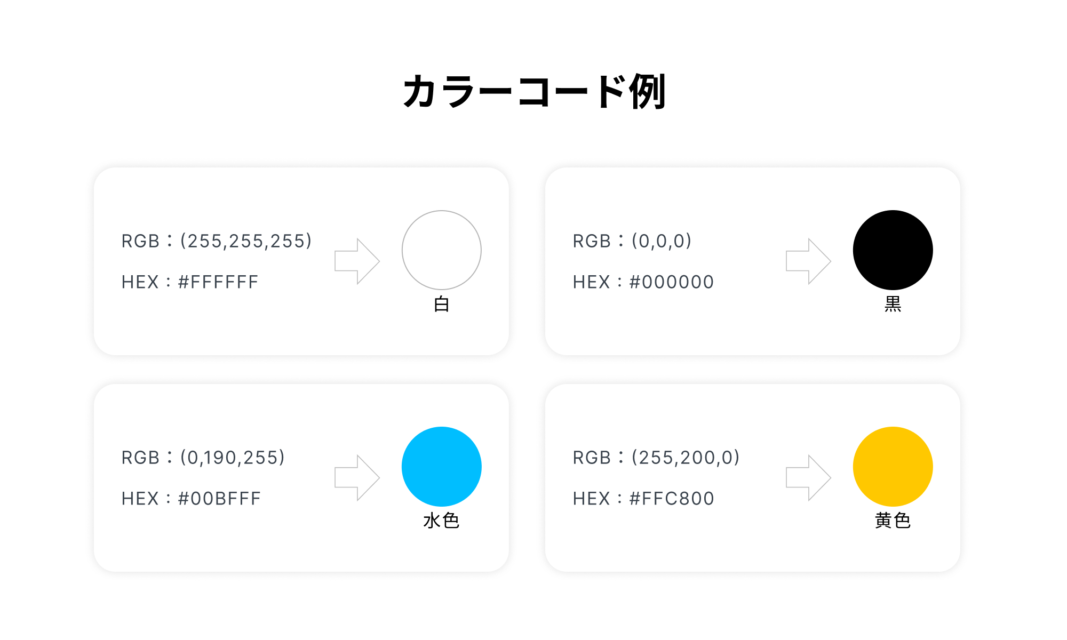Click the arrow next to the light blue circle
Screen dimensions: 1067x640
[x=357, y=478]
